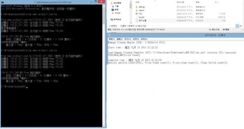Click the Computer (電腦) status bar indicator

226,29
